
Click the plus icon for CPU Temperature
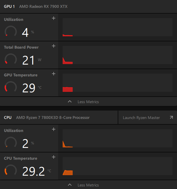[x=54, y=157]
